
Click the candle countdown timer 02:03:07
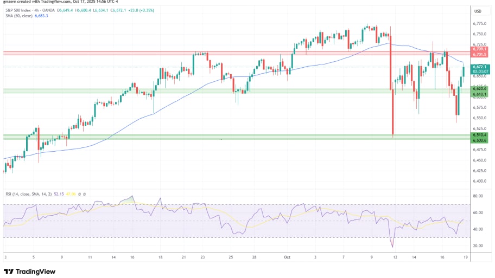pyautogui.click(x=479, y=71)
